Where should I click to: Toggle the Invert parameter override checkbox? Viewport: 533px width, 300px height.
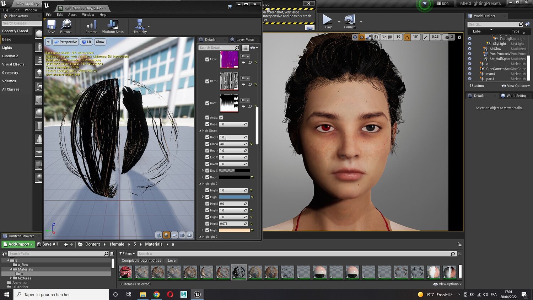(207, 164)
